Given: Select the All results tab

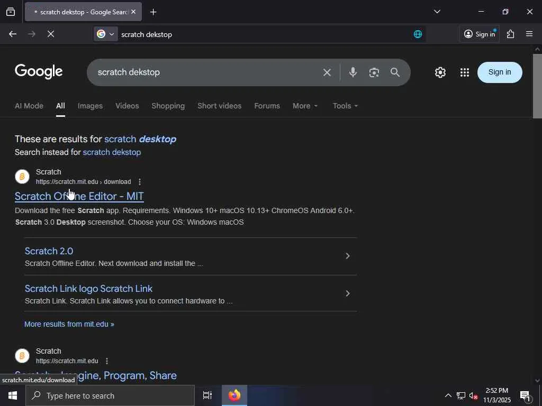Looking at the screenshot, I should click(60, 106).
